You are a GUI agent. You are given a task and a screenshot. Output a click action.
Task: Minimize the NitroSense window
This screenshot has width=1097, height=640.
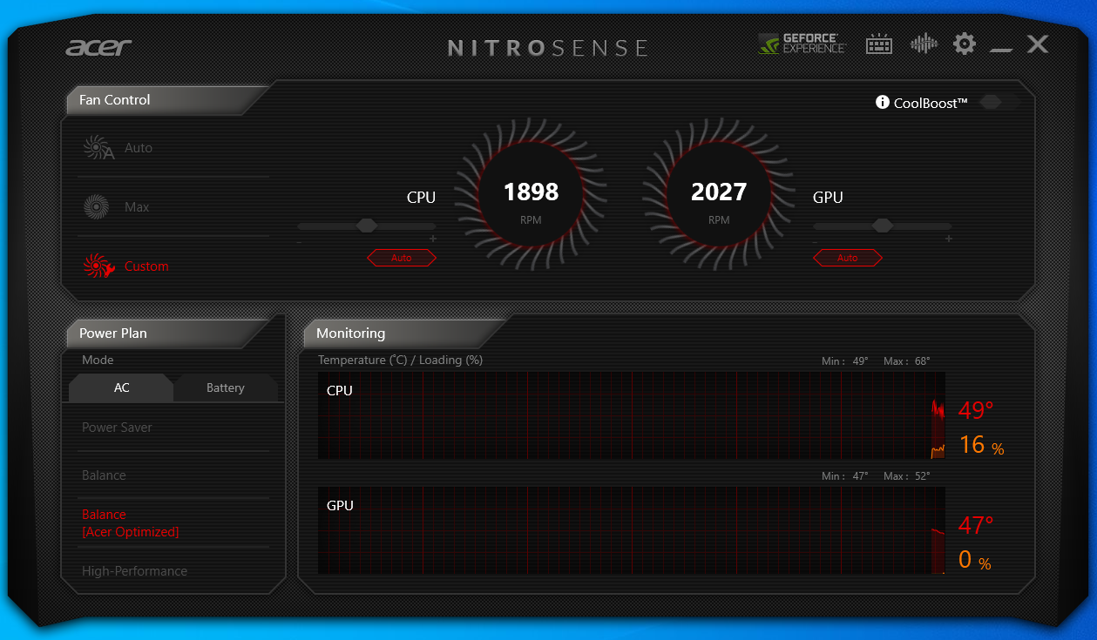pos(1001,50)
